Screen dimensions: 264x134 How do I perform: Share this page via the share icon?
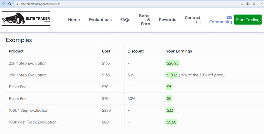pos(260,4)
